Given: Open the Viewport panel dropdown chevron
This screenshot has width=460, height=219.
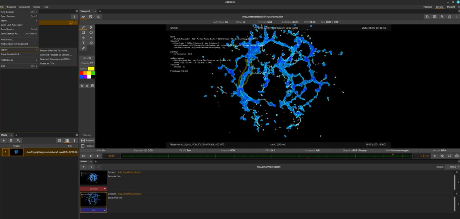Looking at the screenshot, I should [x=96, y=11].
